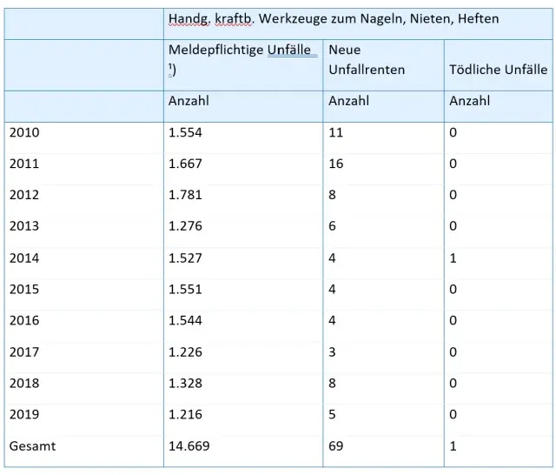Select the 2011 pension count 16
The image size is (556, 475).
(x=336, y=164)
